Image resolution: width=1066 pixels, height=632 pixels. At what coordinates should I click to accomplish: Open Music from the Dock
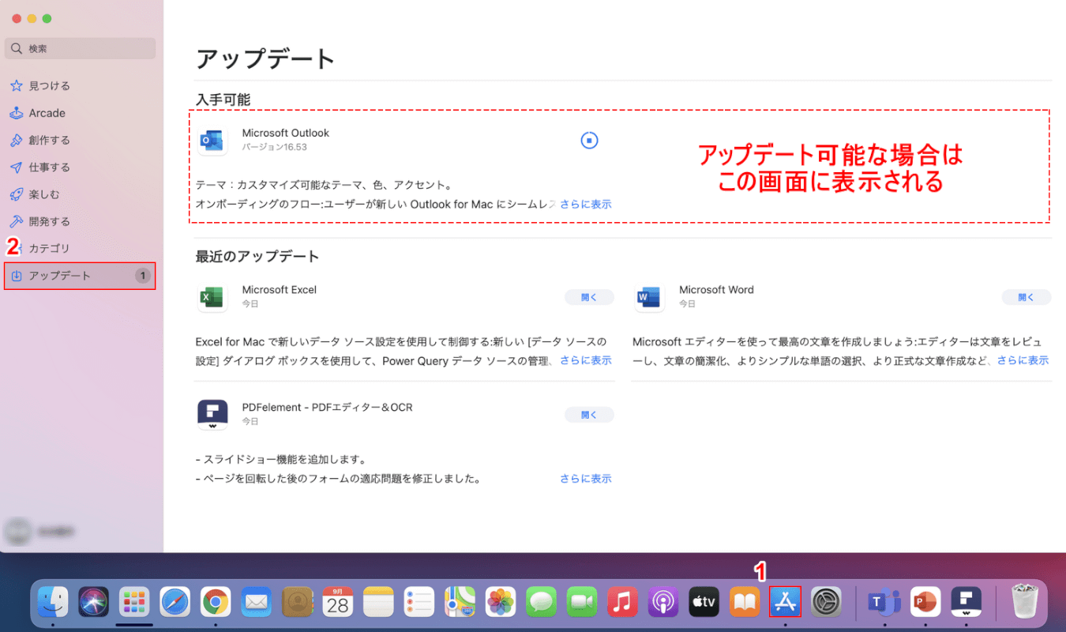click(x=623, y=602)
